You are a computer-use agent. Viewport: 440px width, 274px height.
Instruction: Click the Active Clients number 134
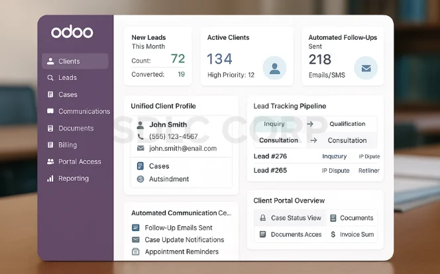(x=219, y=59)
